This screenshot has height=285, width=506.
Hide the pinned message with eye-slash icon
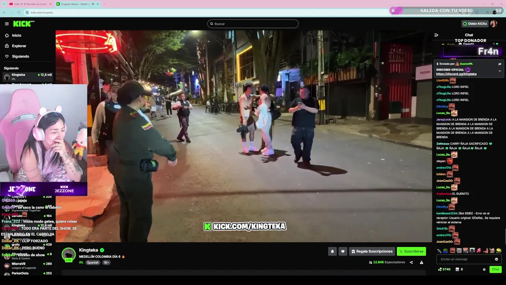pyautogui.click(x=500, y=64)
